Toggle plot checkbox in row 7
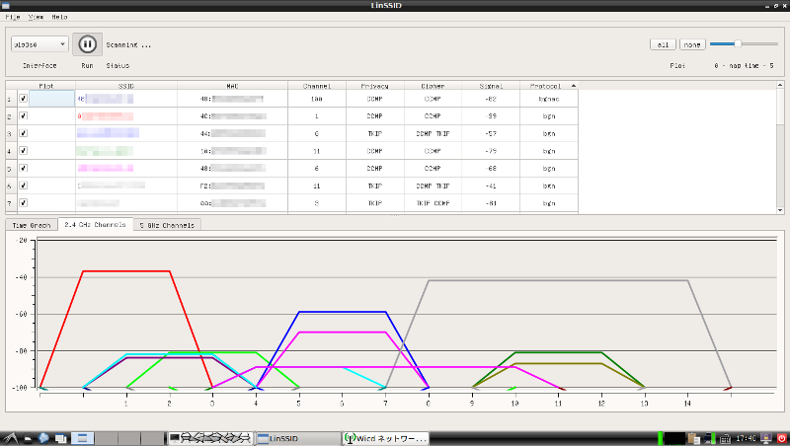The image size is (790, 446). coord(23,202)
